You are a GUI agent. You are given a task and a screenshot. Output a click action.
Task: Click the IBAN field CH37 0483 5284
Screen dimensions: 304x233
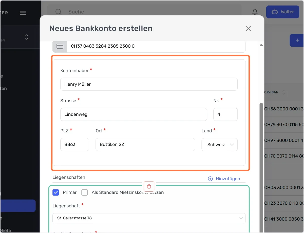click(156, 46)
